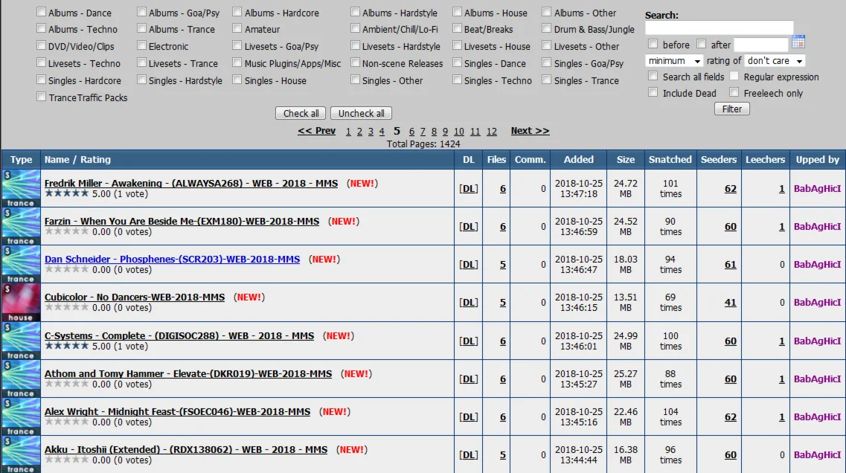Tick Singles - Techno checkbox
The height and width of the screenshot is (473, 846).
[457, 80]
